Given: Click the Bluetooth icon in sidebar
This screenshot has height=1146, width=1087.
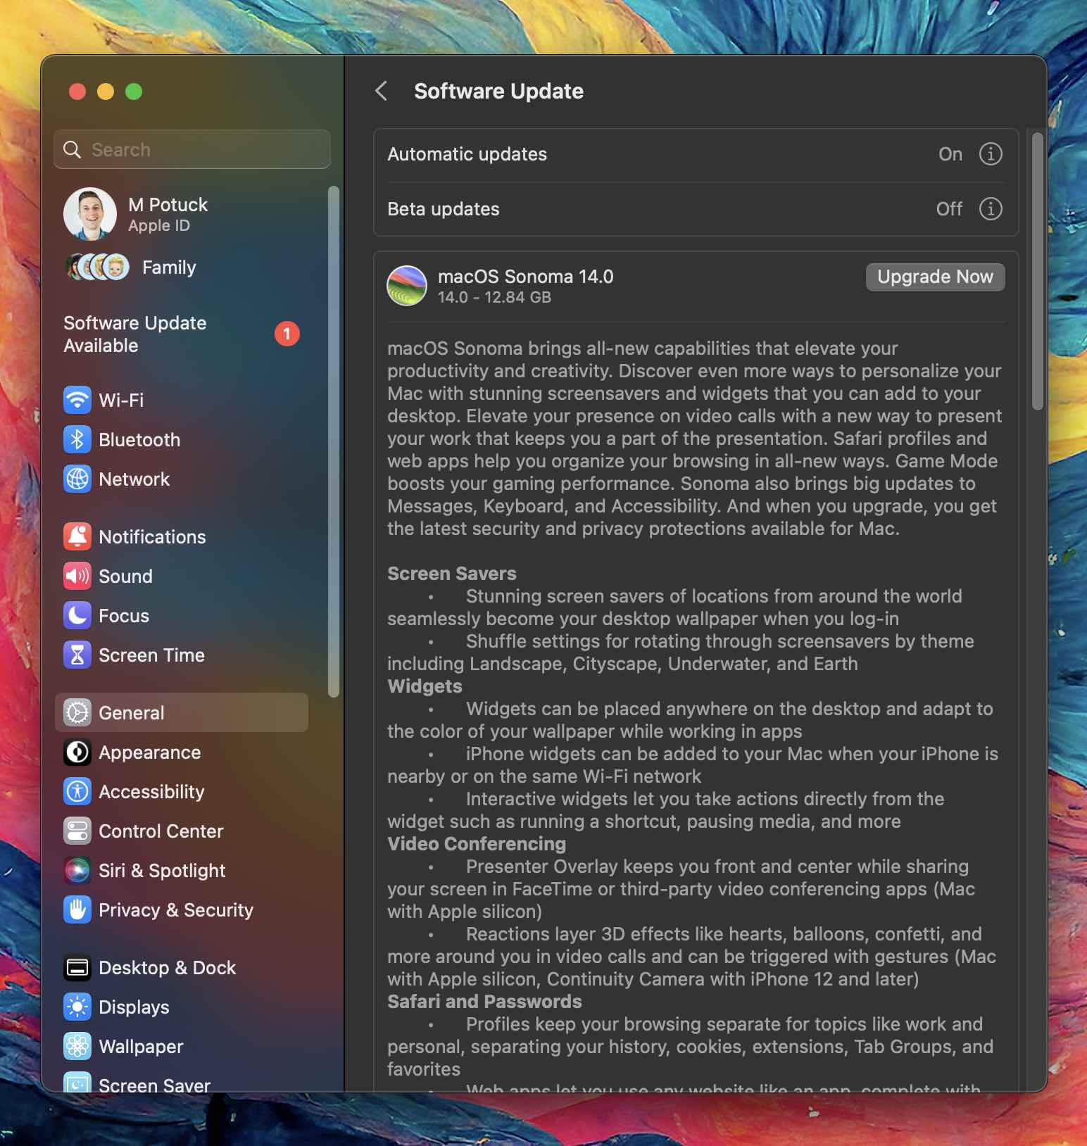Looking at the screenshot, I should point(77,439).
